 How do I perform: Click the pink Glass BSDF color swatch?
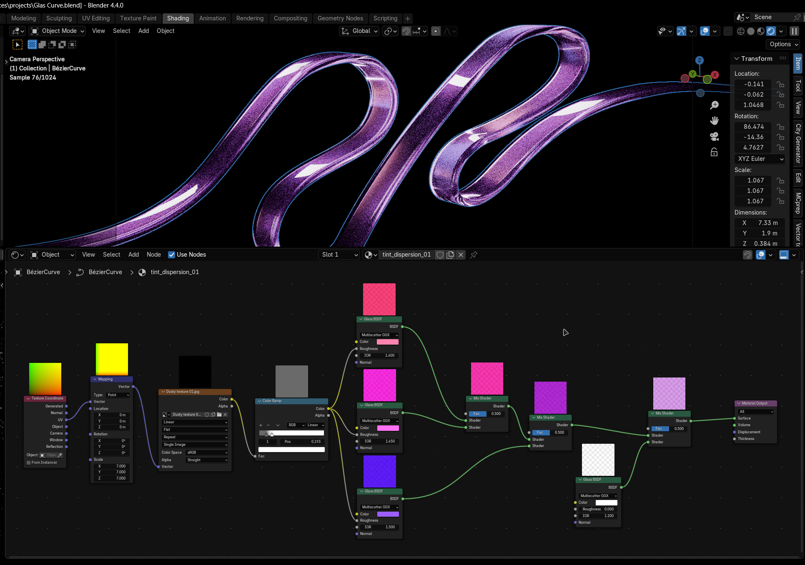pos(387,342)
